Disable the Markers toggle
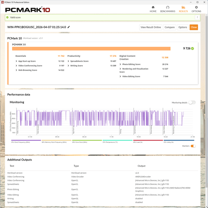The image size is (208, 208). [193, 146]
